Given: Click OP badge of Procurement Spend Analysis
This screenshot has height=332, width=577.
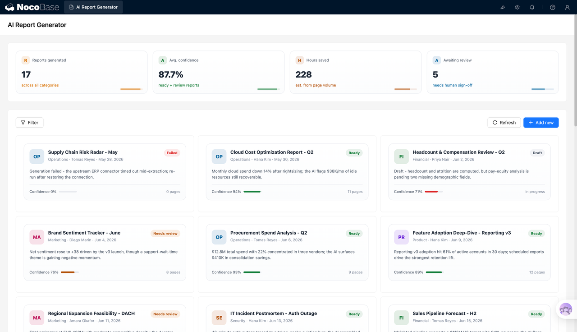Looking at the screenshot, I should 219,237.
